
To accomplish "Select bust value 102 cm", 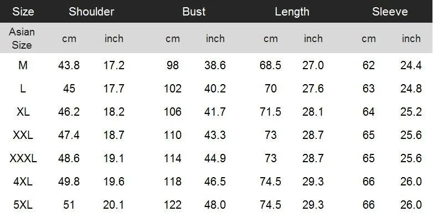I will click(173, 89).
